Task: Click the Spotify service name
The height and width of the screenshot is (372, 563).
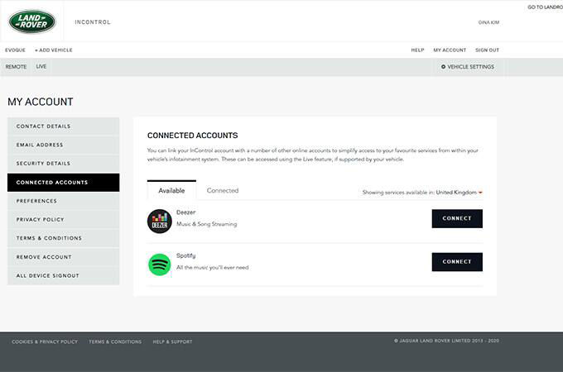Action: (186, 255)
